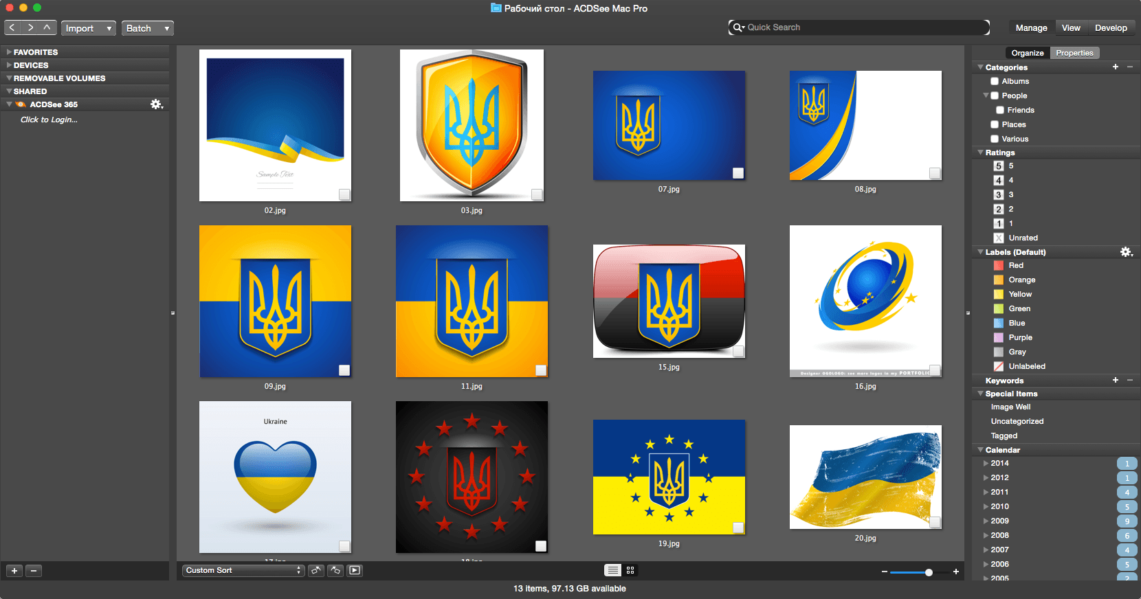The image size is (1141, 599).
Task: Tick the checkbox on thumbnail 07.jpg
Action: (738, 173)
